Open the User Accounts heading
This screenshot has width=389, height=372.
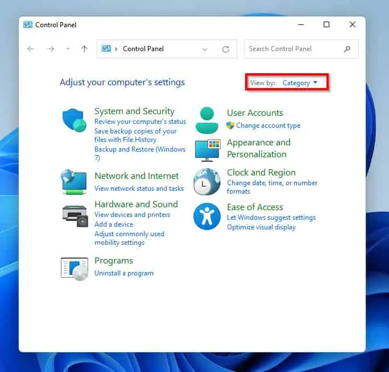255,112
